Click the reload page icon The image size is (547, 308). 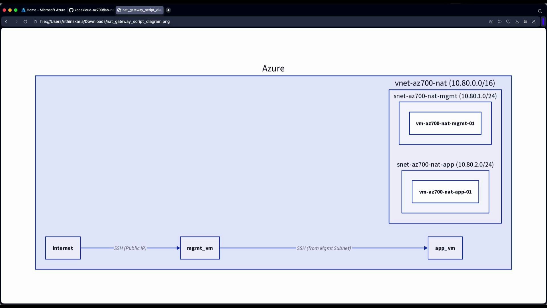25,21
